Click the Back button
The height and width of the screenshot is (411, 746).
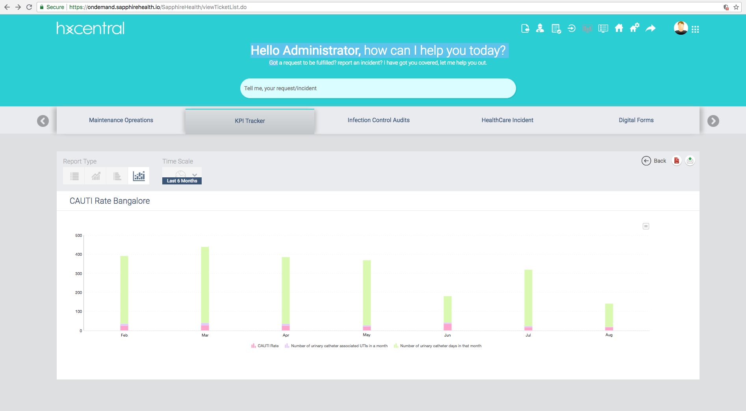[654, 161]
